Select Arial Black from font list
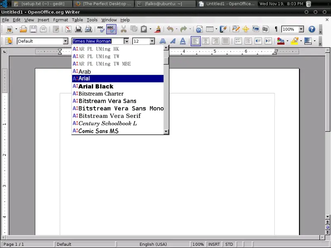This screenshot has height=248, width=331. click(118, 86)
